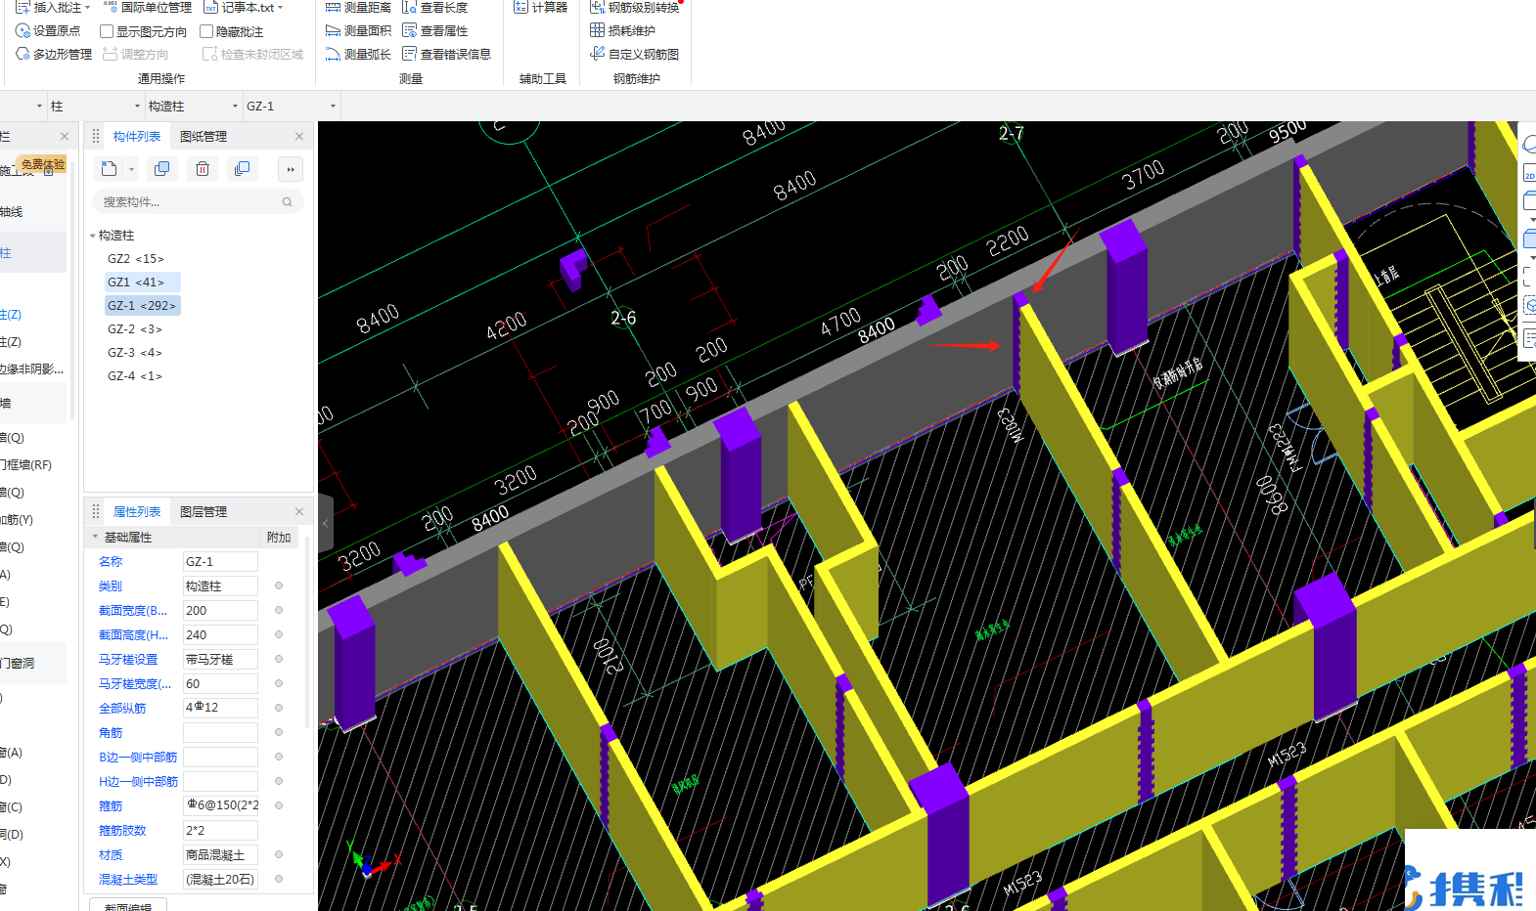
Task: Open the new component dropdown arrow
Action: tap(131, 170)
